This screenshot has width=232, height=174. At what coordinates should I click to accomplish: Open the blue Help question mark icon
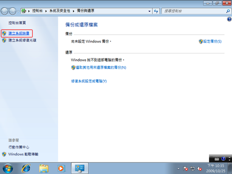pos(229,19)
